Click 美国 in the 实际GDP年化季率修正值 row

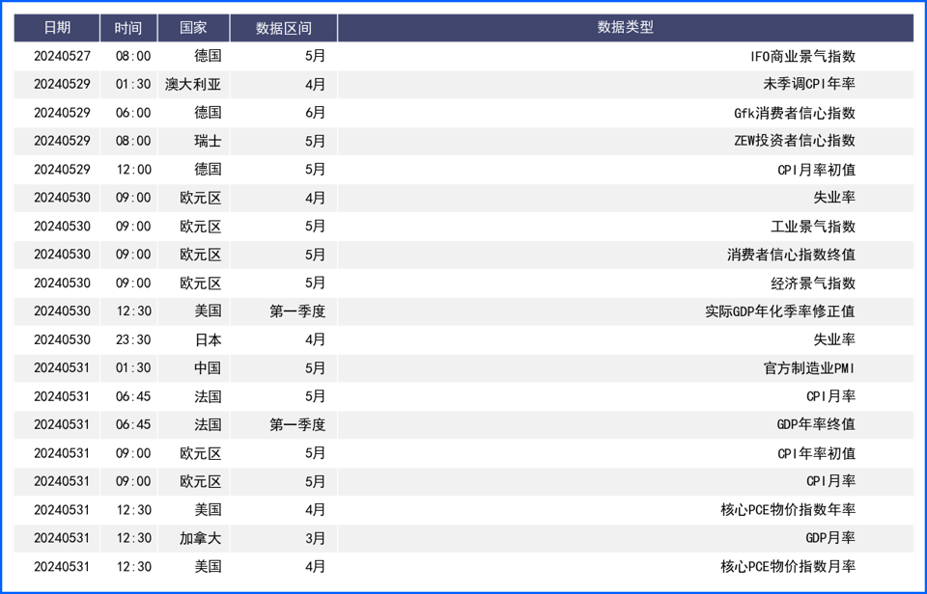point(208,311)
